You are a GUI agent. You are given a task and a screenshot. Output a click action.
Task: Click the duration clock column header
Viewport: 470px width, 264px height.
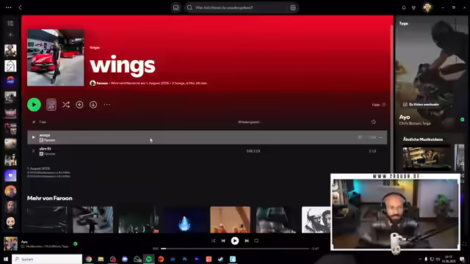374,122
